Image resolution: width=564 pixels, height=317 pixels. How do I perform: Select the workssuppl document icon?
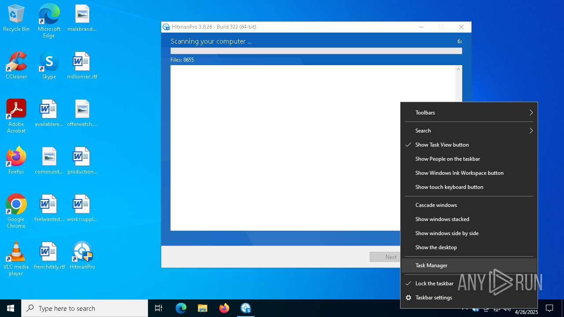82,209
